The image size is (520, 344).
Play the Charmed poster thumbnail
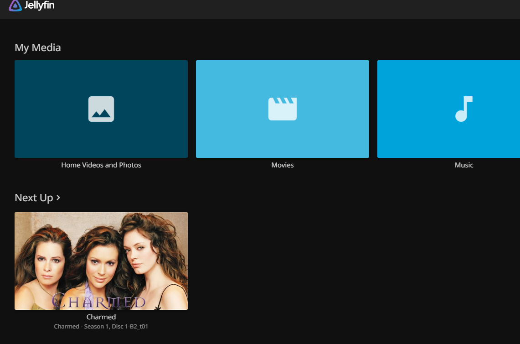[x=101, y=261]
